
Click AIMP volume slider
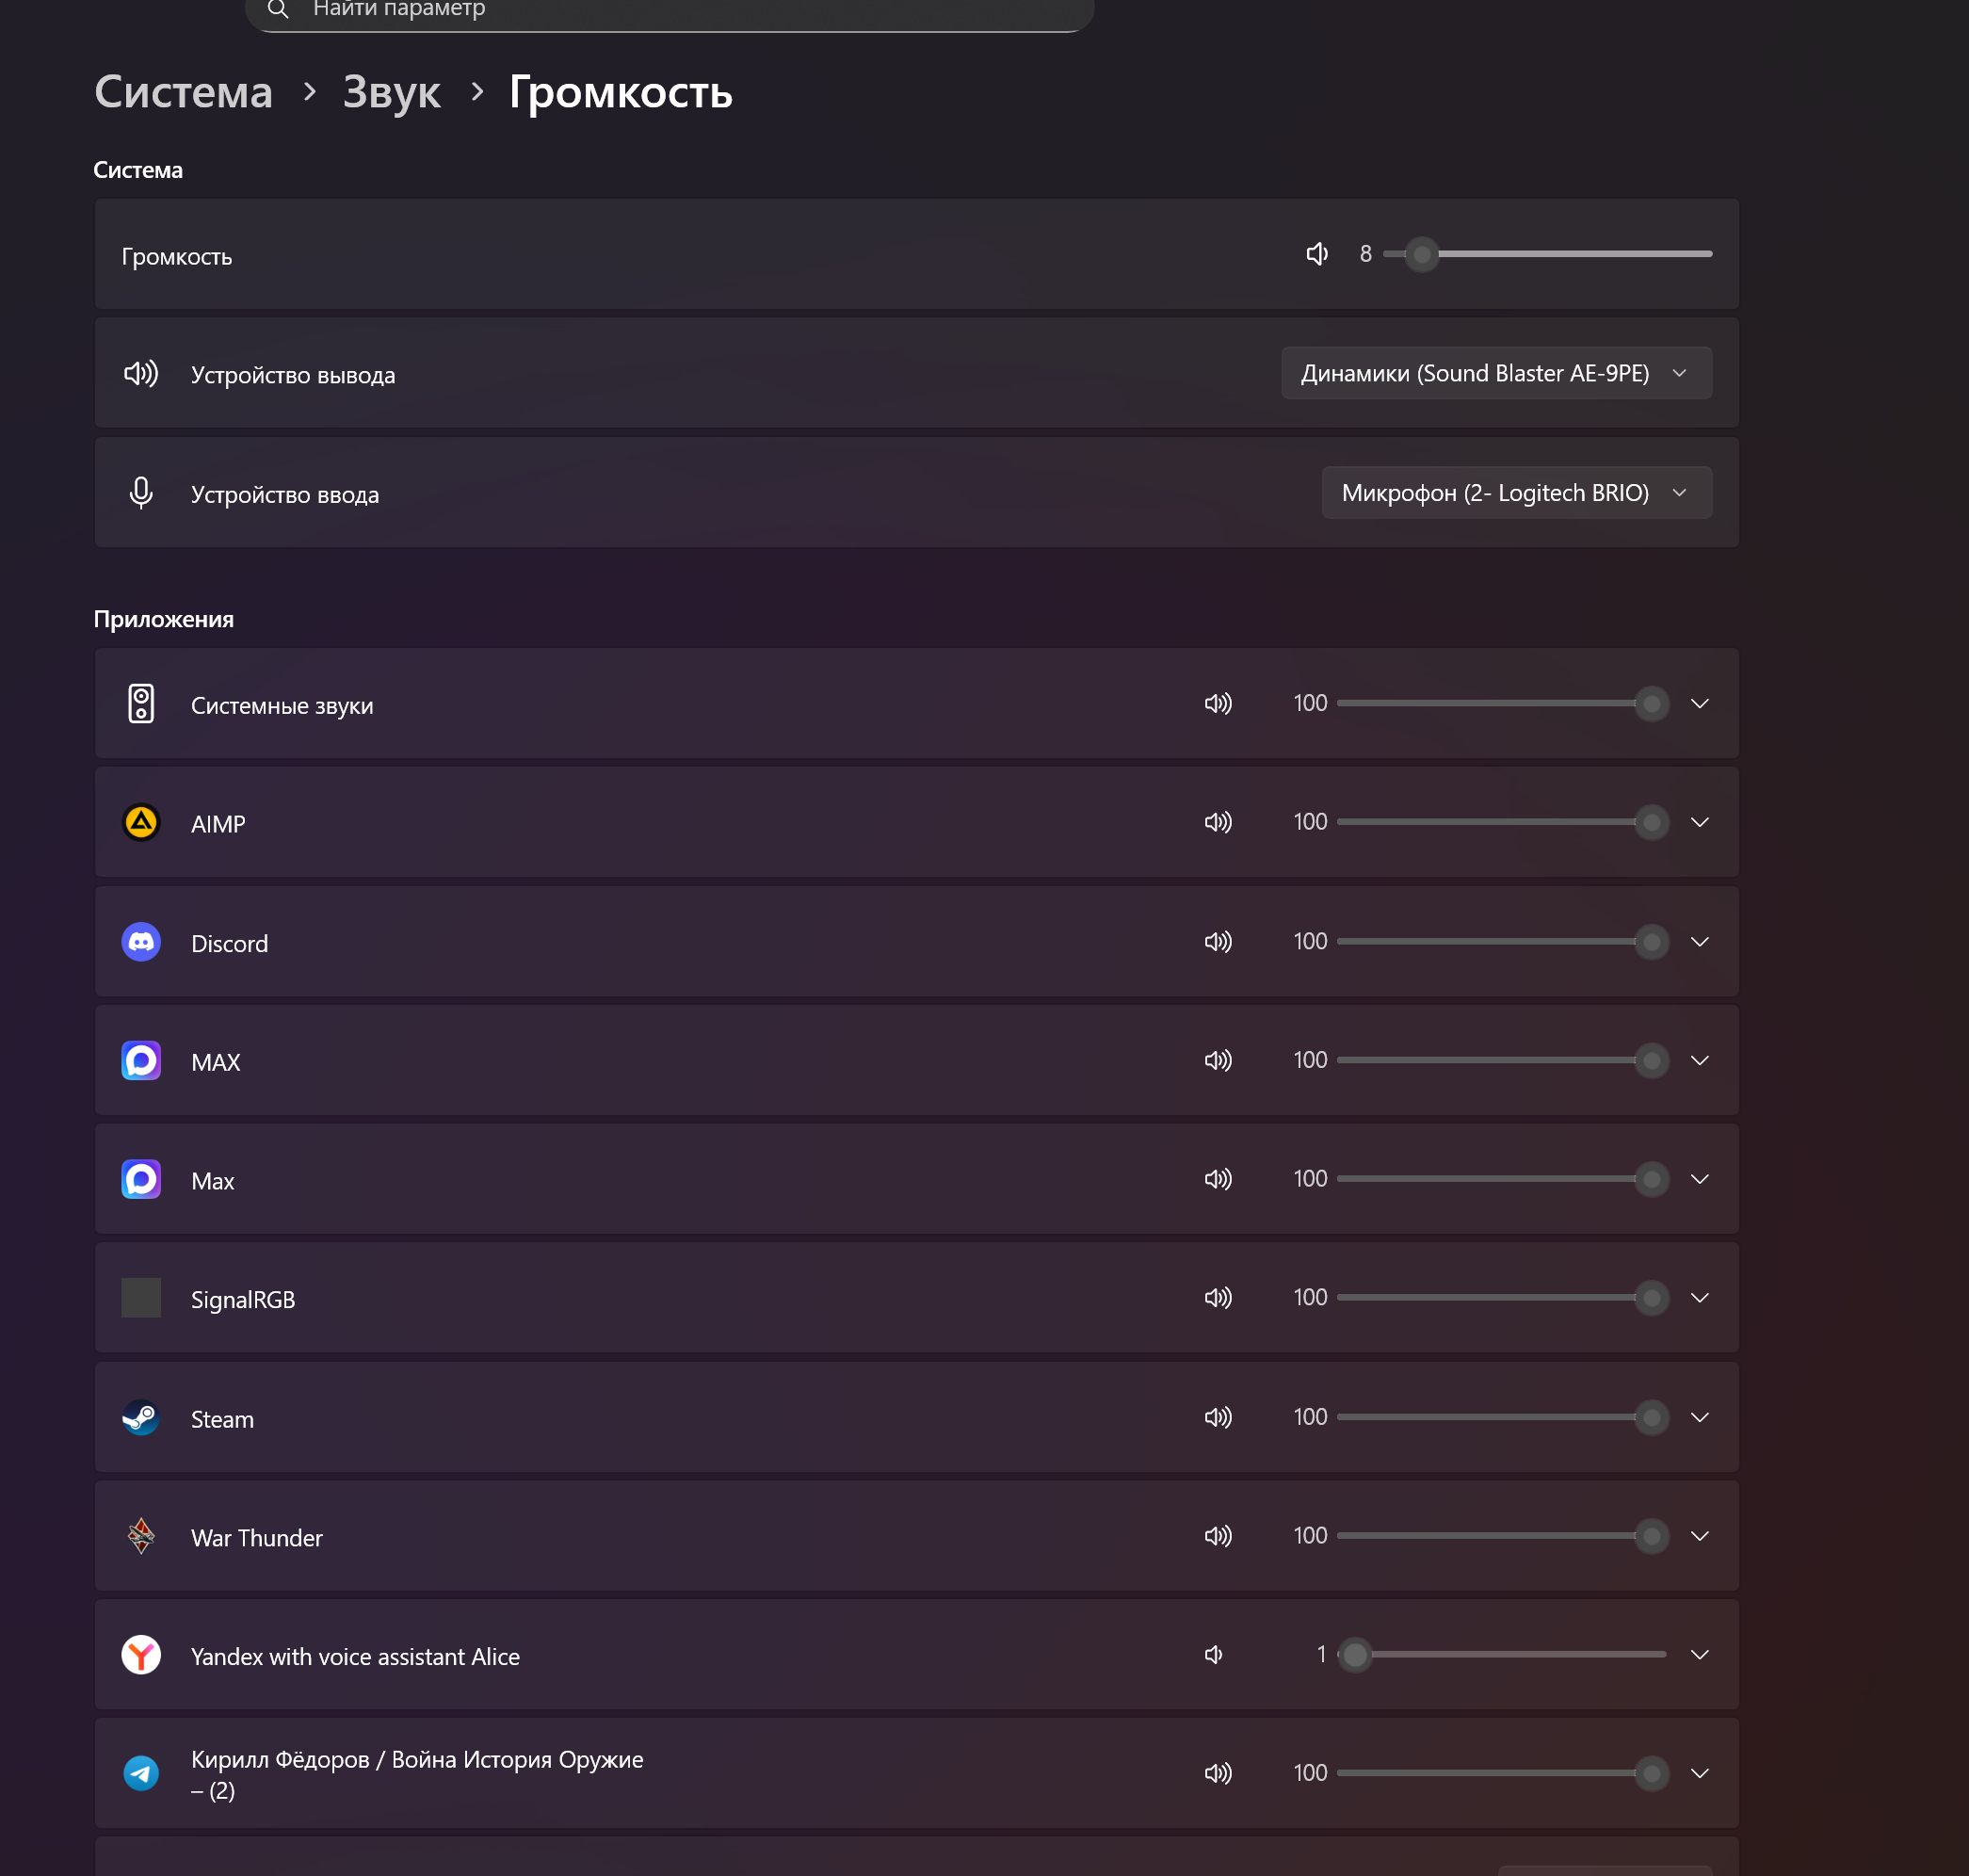(x=1502, y=822)
